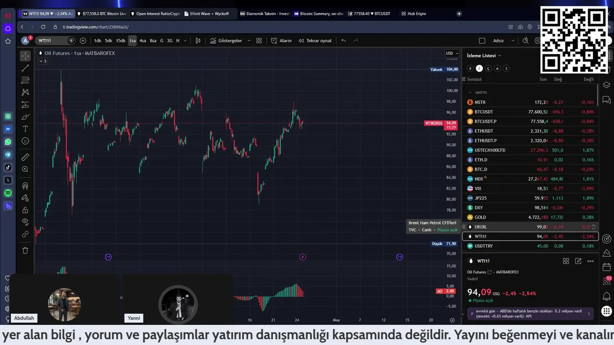The width and height of the screenshot is (614, 345).
Task: Select the Text annotation tool
Action: 25,129
